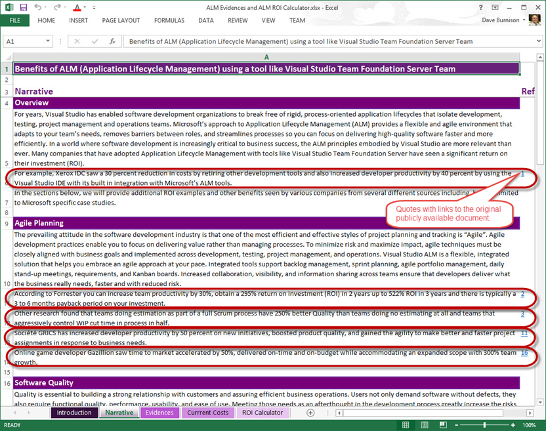Select column A header

(266, 57)
